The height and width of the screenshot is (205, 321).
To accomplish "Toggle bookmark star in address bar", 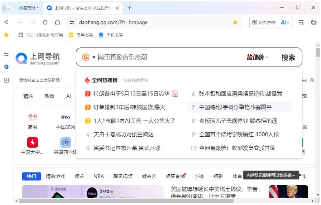I will click(235, 22).
